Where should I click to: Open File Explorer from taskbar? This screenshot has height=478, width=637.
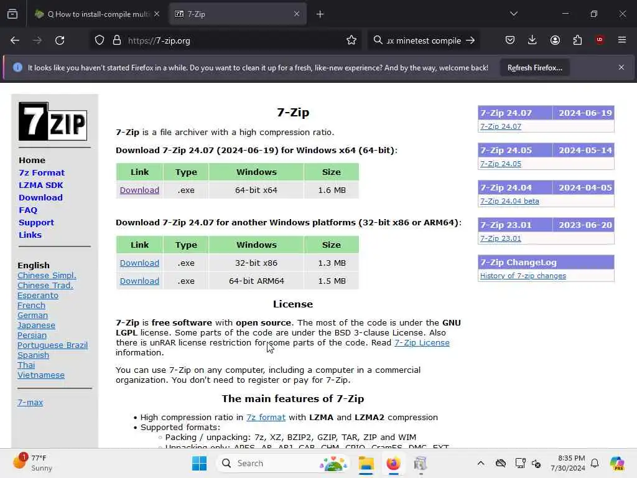(x=366, y=463)
